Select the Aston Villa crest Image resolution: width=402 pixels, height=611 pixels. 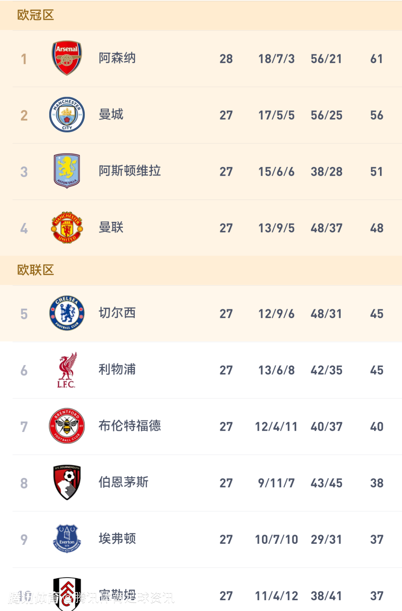(67, 171)
